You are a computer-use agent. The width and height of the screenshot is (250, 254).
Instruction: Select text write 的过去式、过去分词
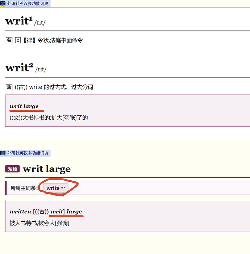[x=61, y=87]
